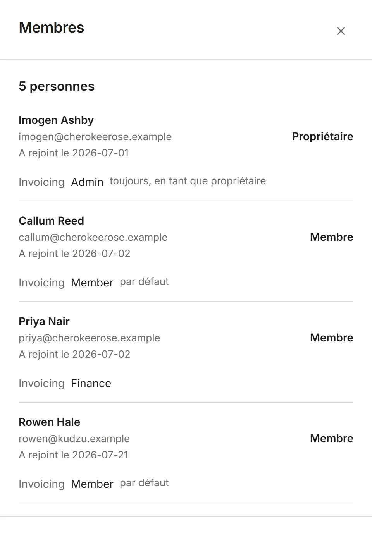
Task: Click callum@cherokeerose.example email address
Action: click(x=93, y=237)
